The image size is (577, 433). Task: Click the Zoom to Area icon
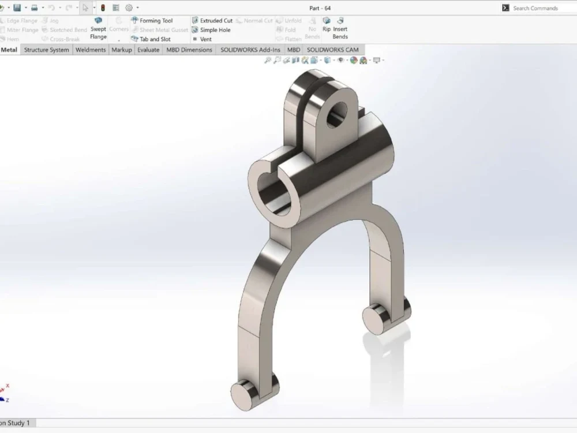277,60
